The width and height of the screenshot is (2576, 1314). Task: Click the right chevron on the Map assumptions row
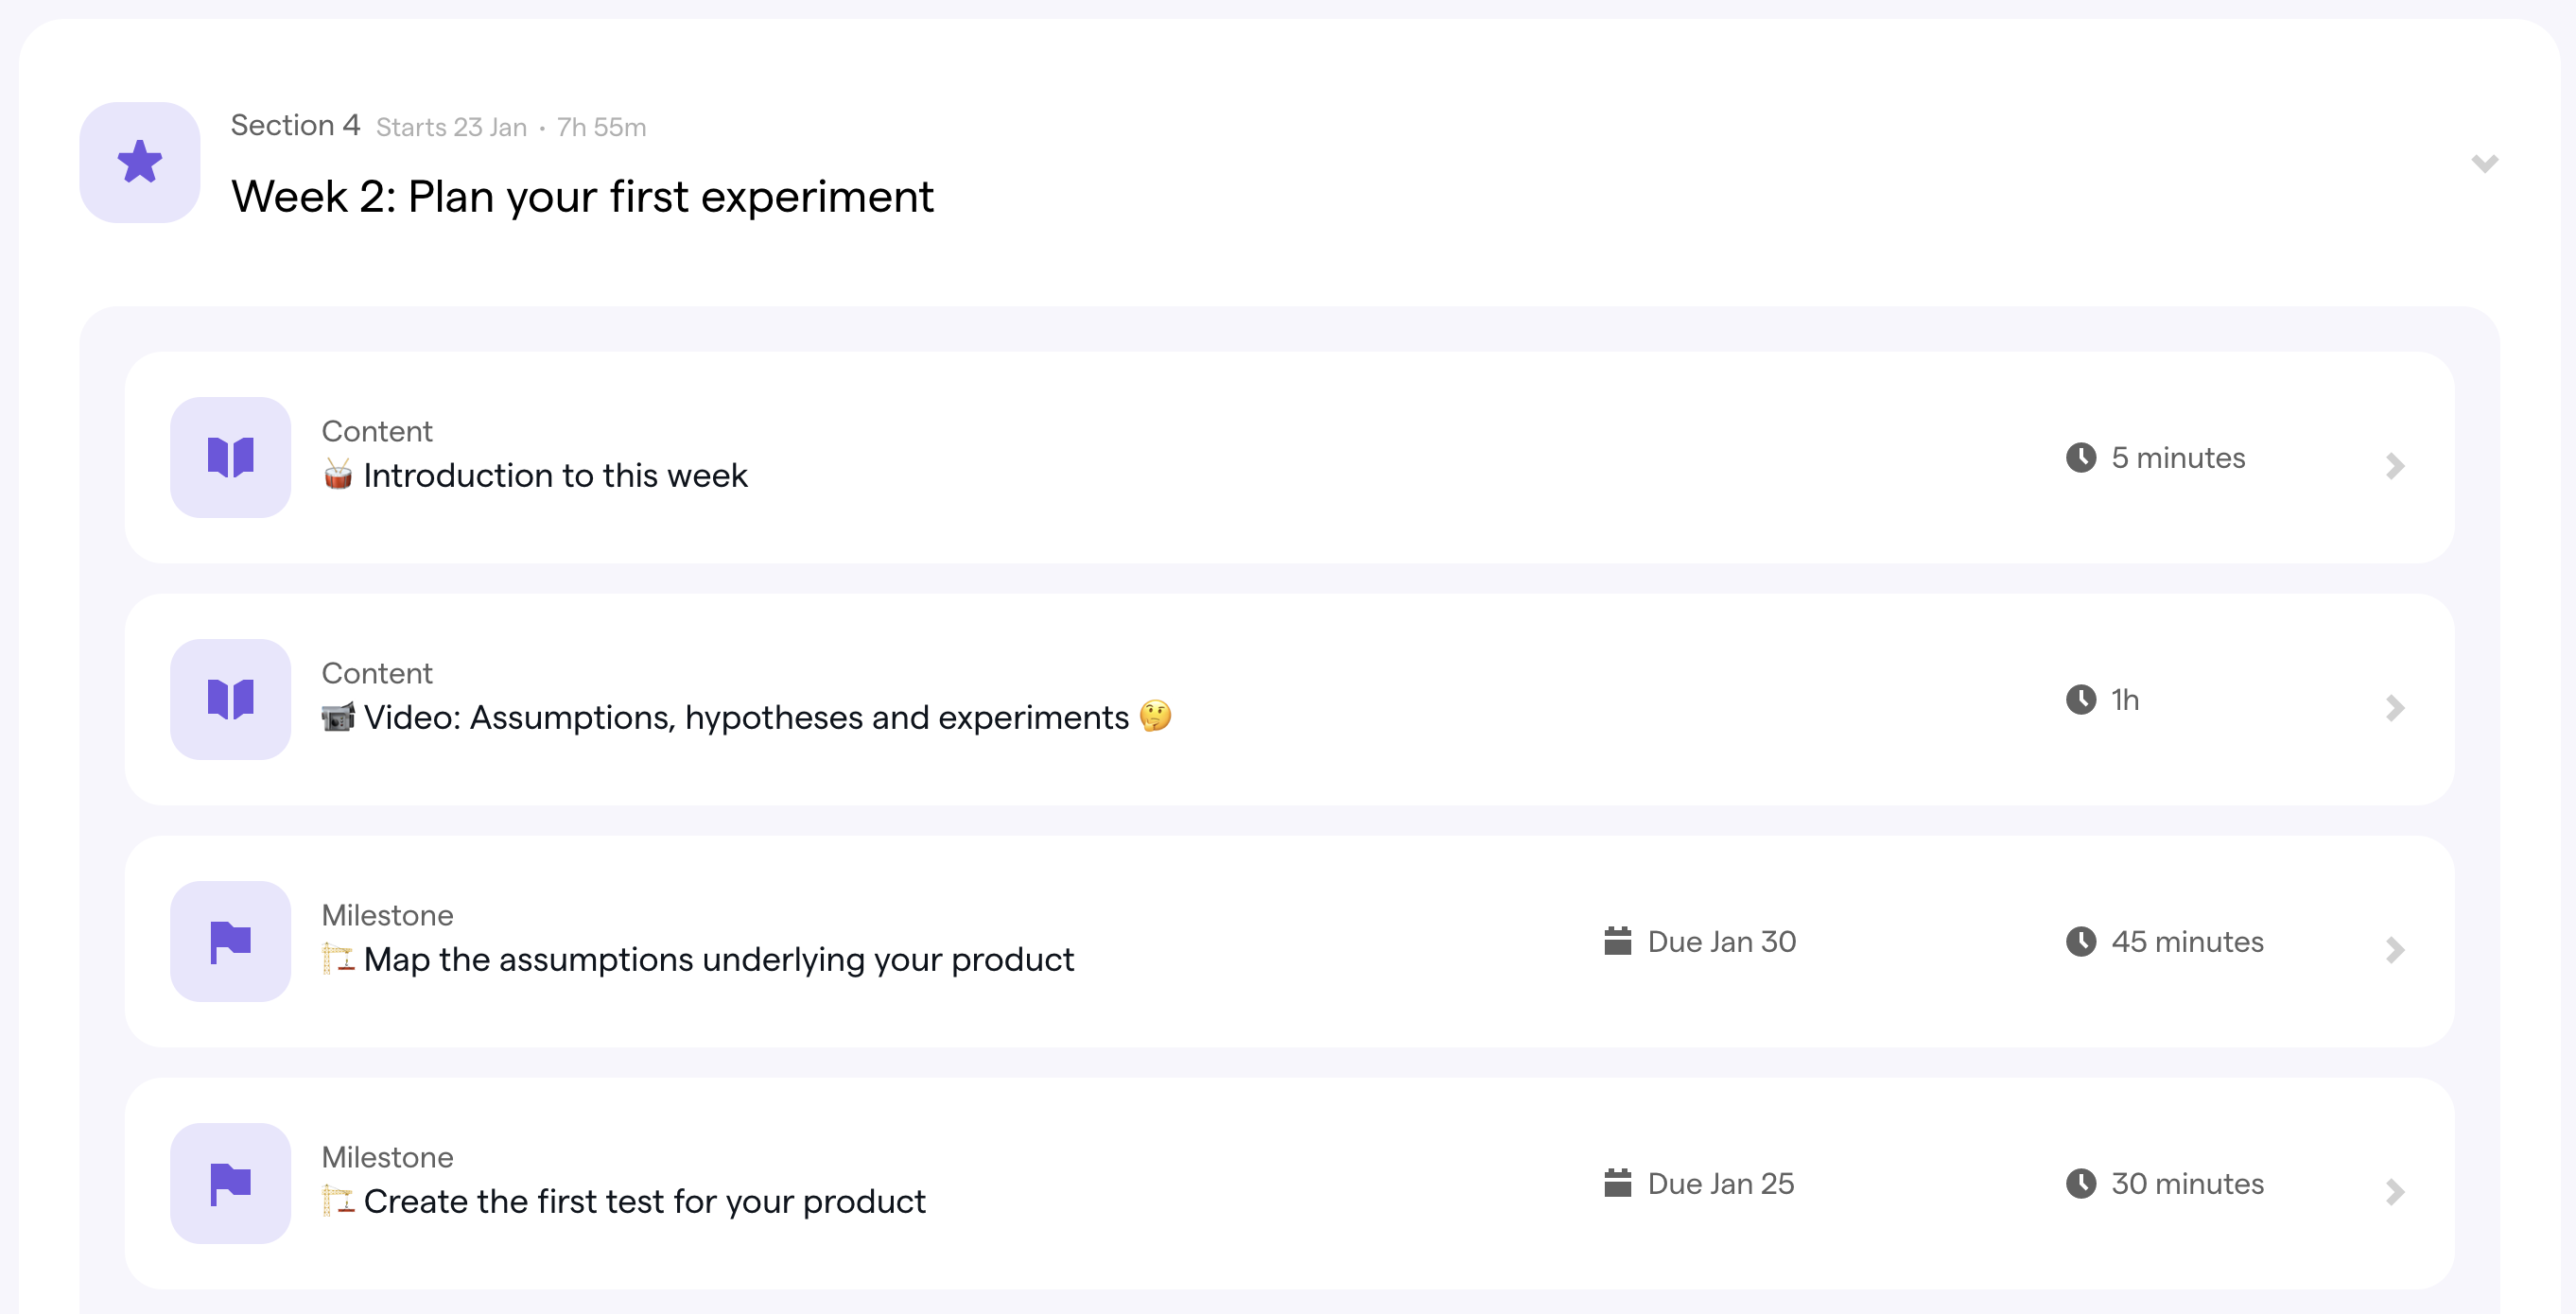pyautogui.click(x=2394, y=950)
